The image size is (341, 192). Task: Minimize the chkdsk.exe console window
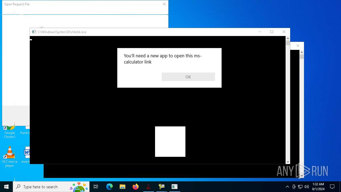coord(259,32)
